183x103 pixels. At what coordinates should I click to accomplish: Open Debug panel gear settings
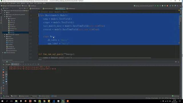click(x=176, y=62)
